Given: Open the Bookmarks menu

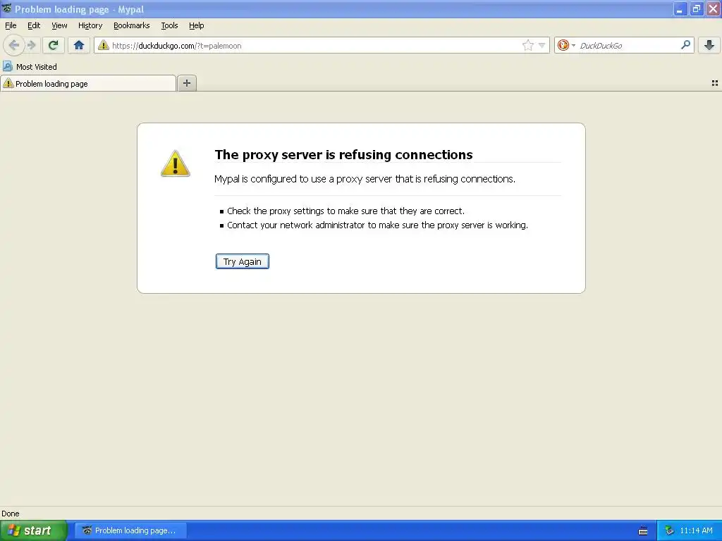Looking at the screenshot, I should click(x=132, y=25).
